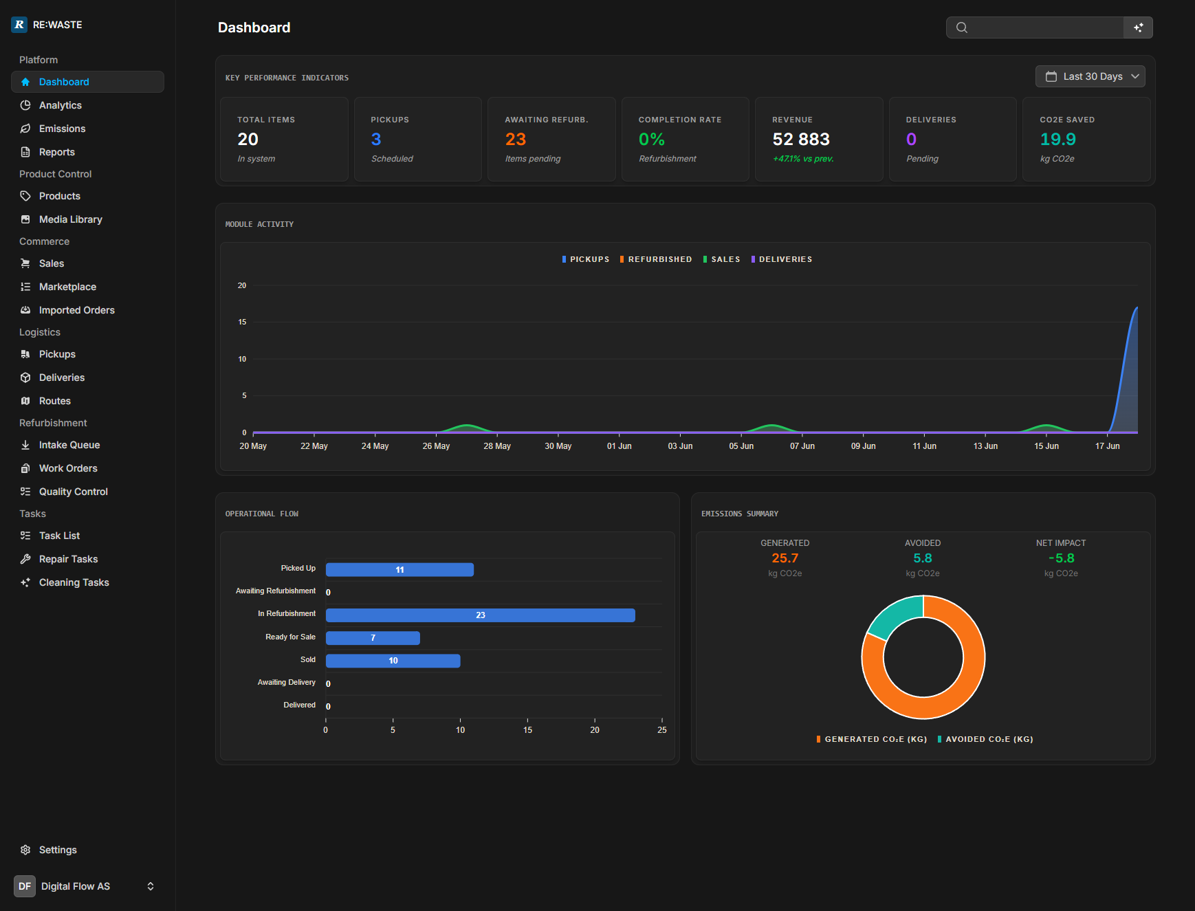Click the Marketplace list icon
The height and width of the screenshot is (911, 1195).
tap(25, 287)
